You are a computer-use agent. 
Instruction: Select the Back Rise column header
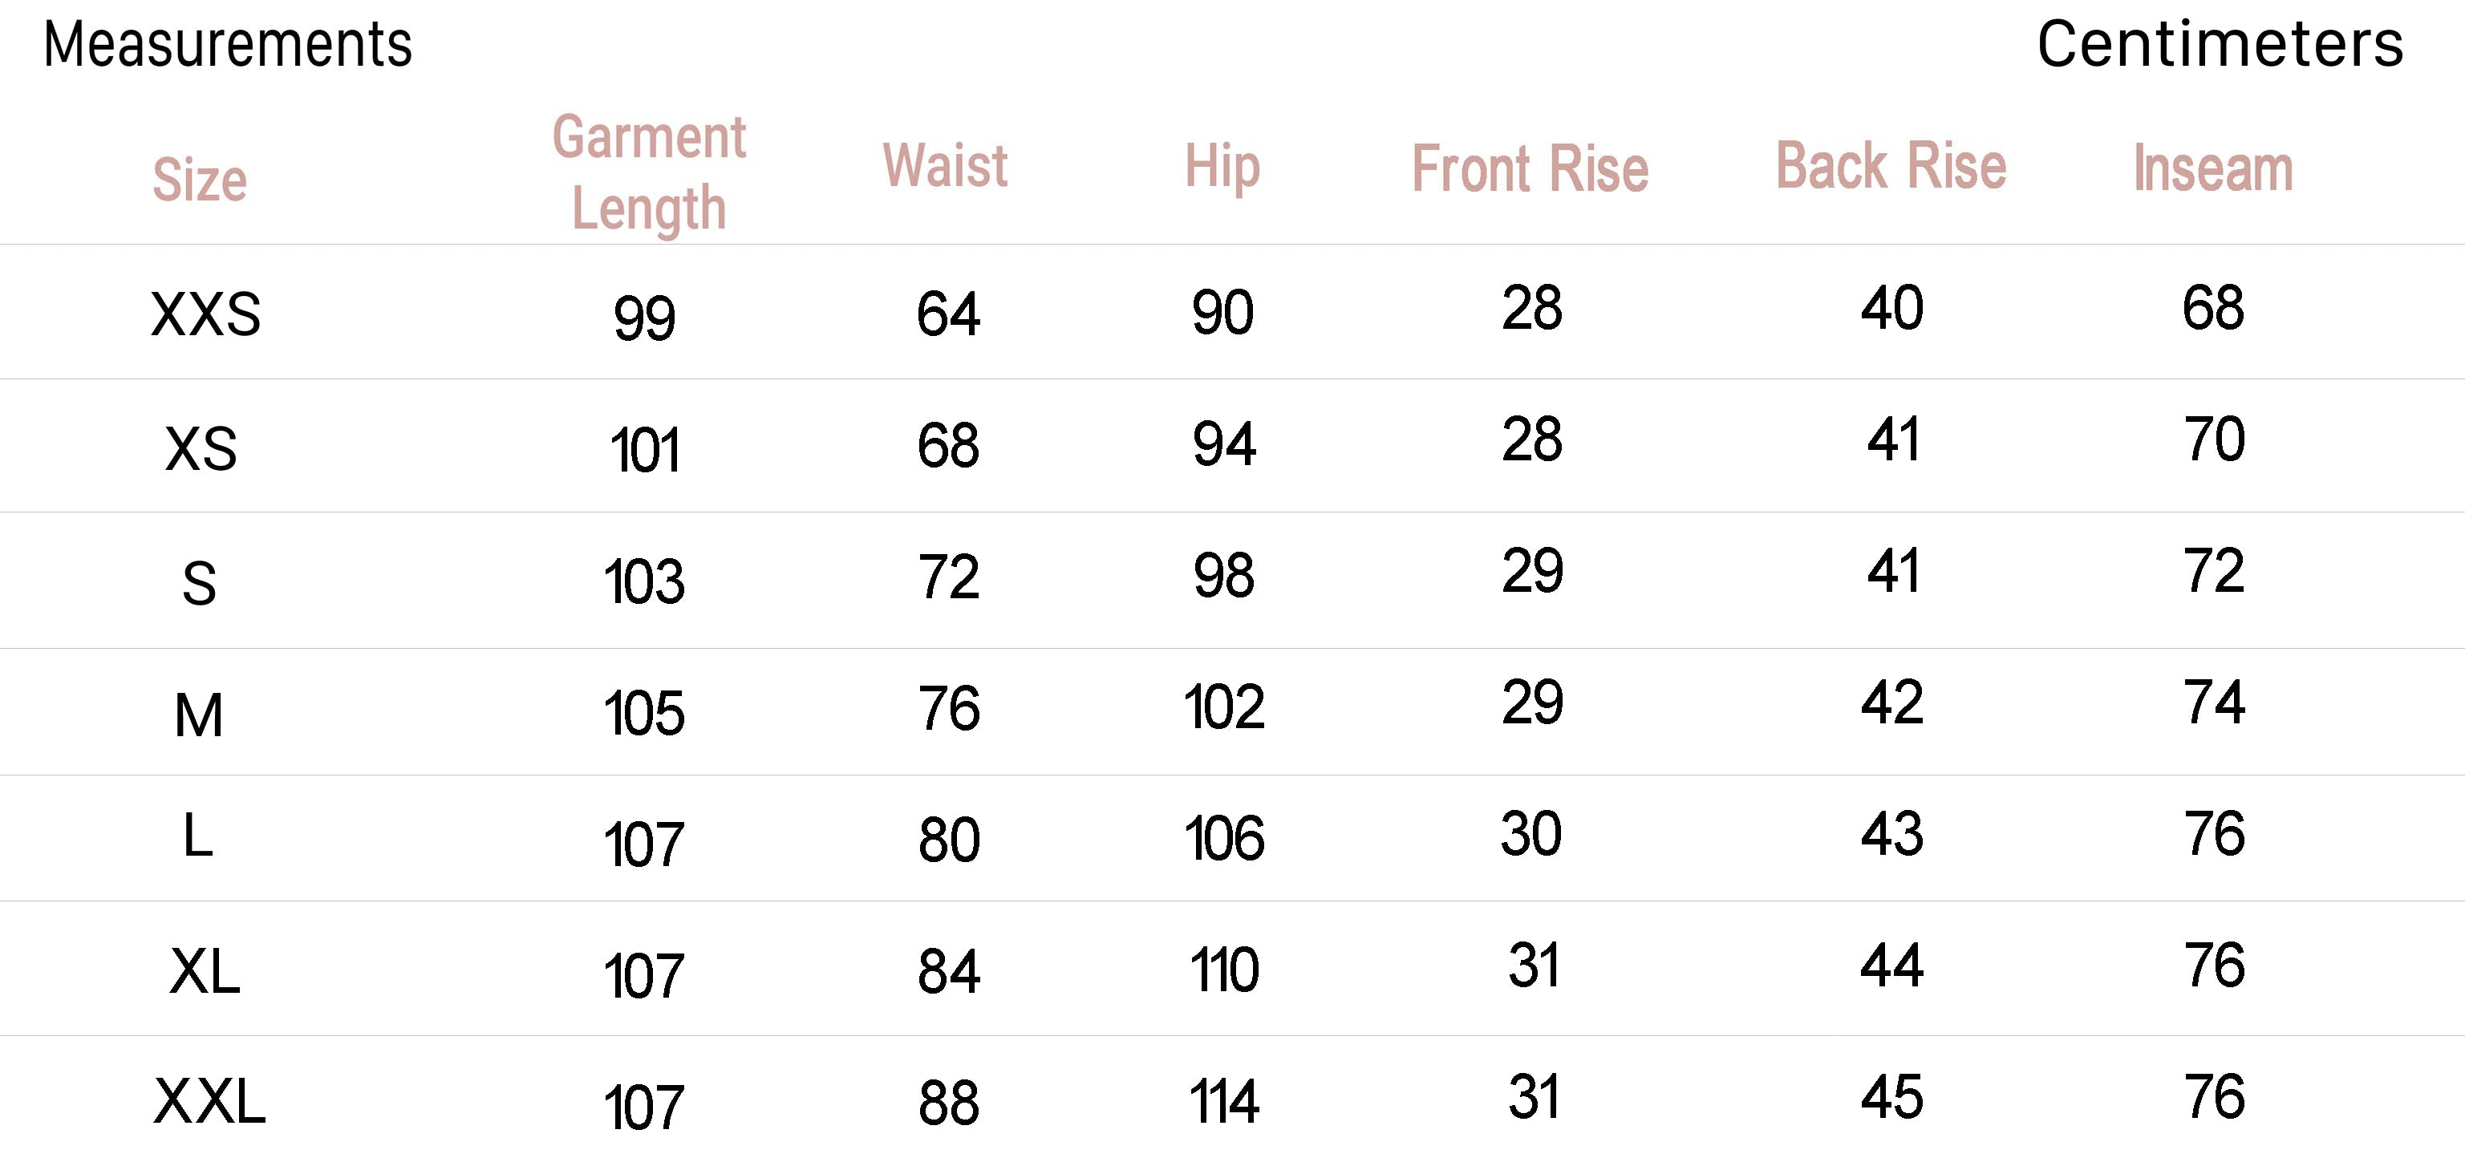click(1891, 165)
